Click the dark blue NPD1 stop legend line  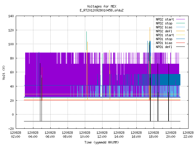click(x=180, y=39)
